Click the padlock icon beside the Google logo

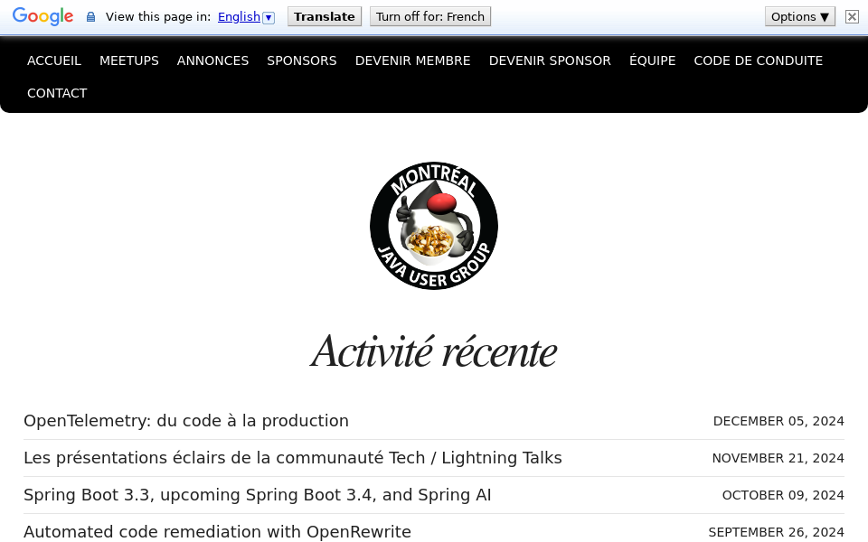[90, 16]
